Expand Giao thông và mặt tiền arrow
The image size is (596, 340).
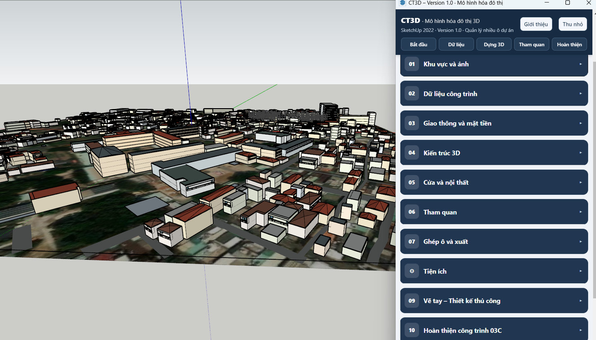click(581, 123)
